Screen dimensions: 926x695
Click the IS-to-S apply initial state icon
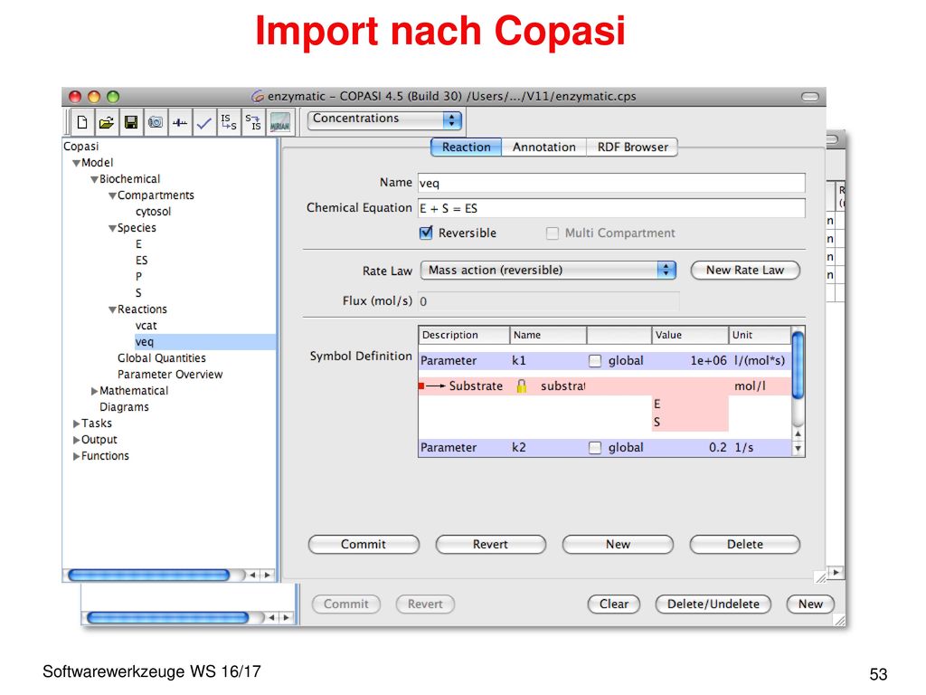pyautogui.click(x=229, y=122)
